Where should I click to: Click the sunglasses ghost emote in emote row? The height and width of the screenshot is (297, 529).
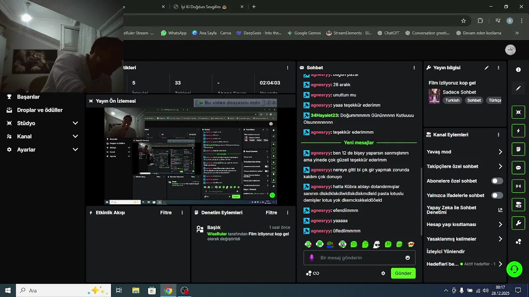[x=376, y=244]
